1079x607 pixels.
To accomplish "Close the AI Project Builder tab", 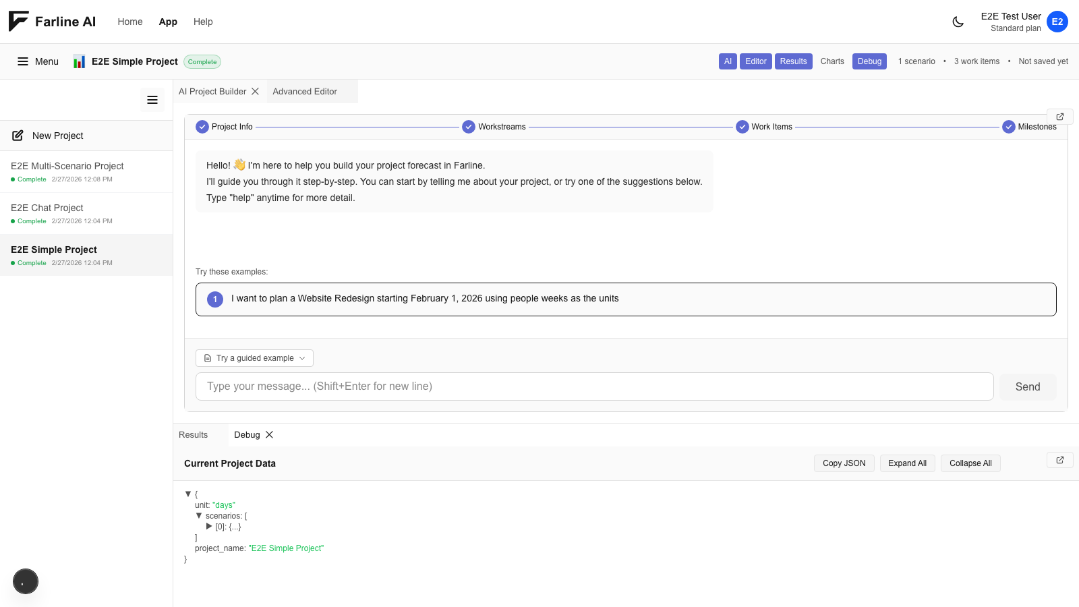I will coord(255,92).
